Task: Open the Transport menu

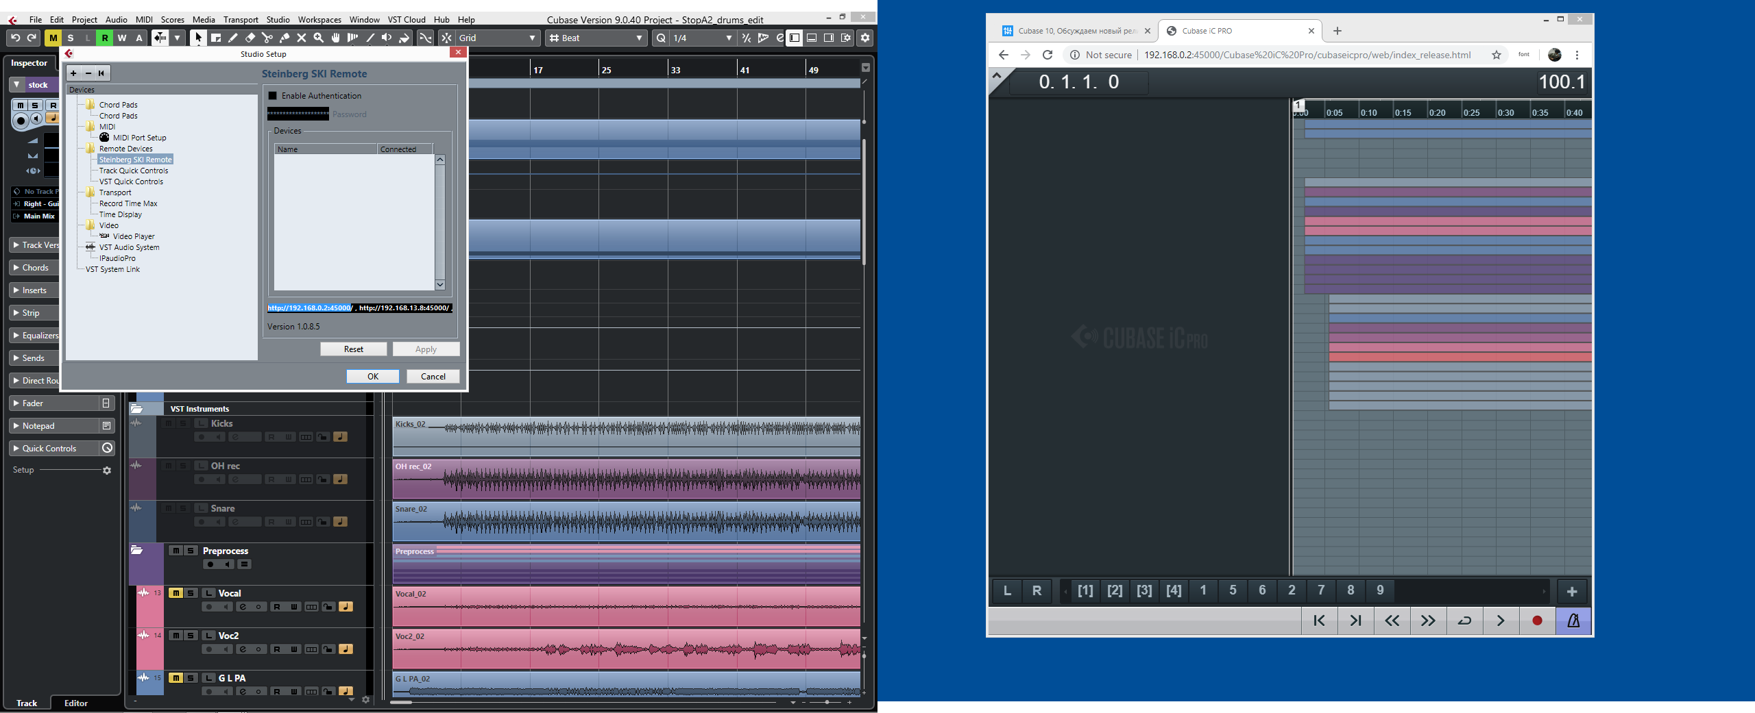Action: 241,19
